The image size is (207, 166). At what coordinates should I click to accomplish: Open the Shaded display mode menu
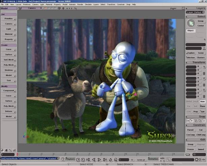tap(173, 8)
